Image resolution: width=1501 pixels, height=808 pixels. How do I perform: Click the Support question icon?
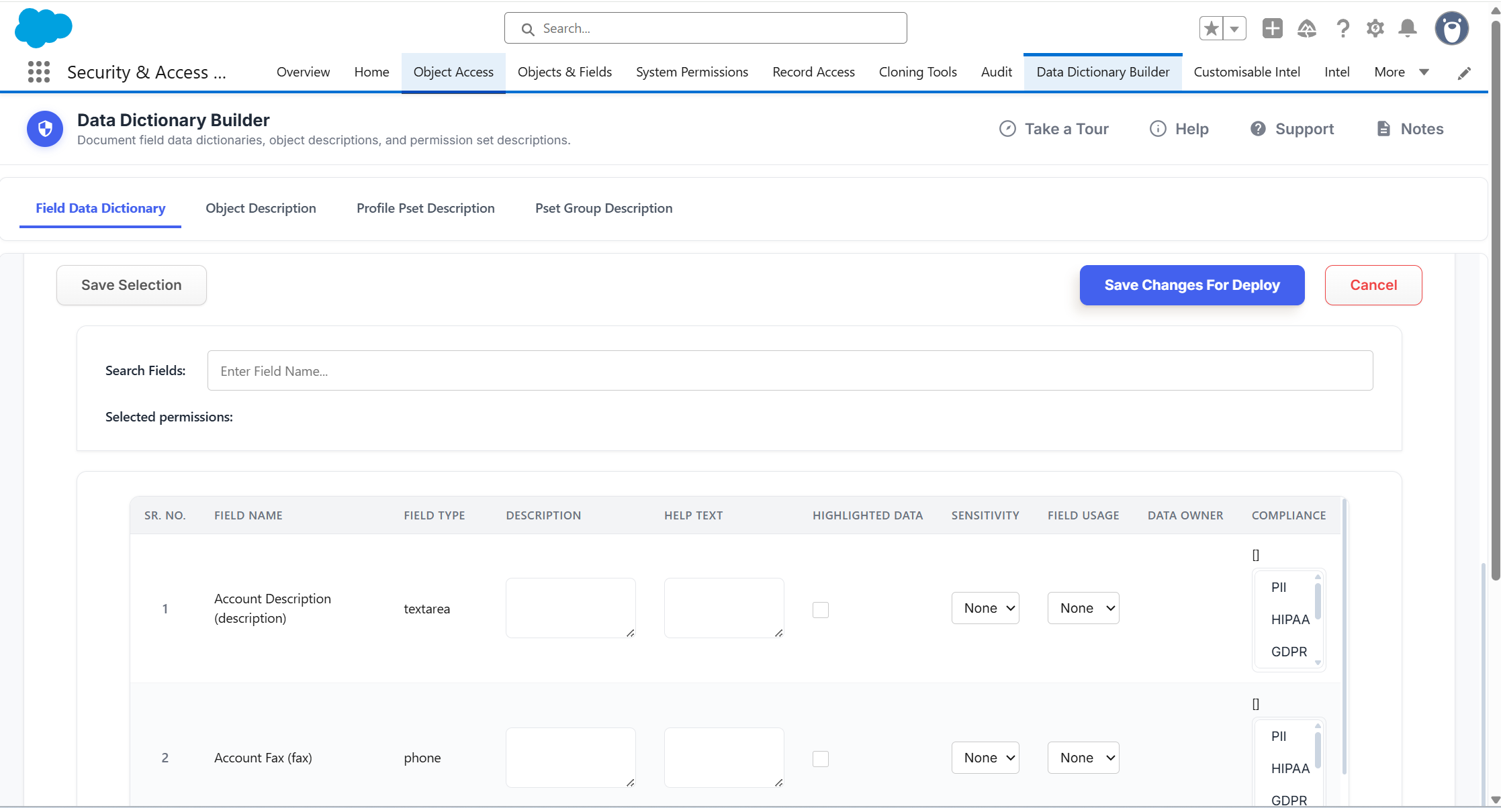point(1258,129)
